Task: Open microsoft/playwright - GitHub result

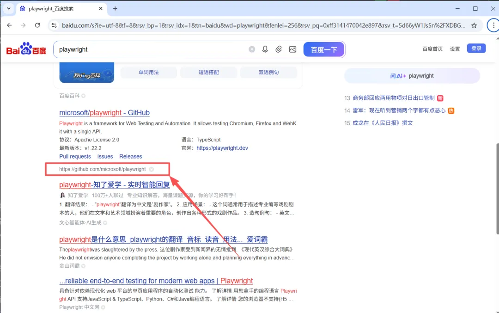Action: 104,113
